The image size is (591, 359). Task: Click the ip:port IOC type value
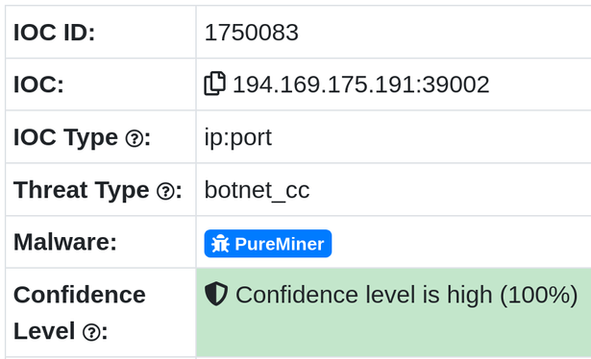237,137
